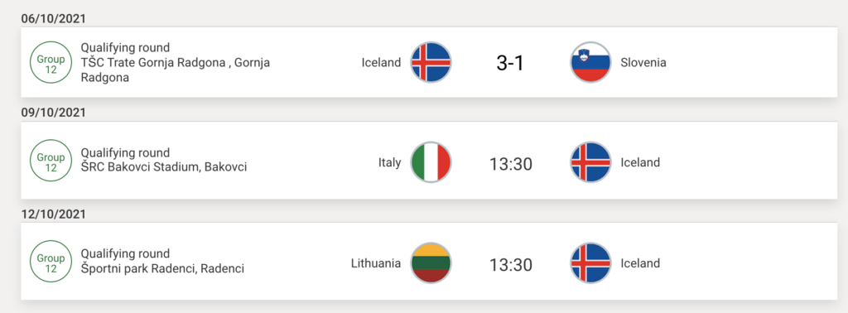The image size is (848, 313).
Task: Select the Italy team name
Action: (390, 162)
